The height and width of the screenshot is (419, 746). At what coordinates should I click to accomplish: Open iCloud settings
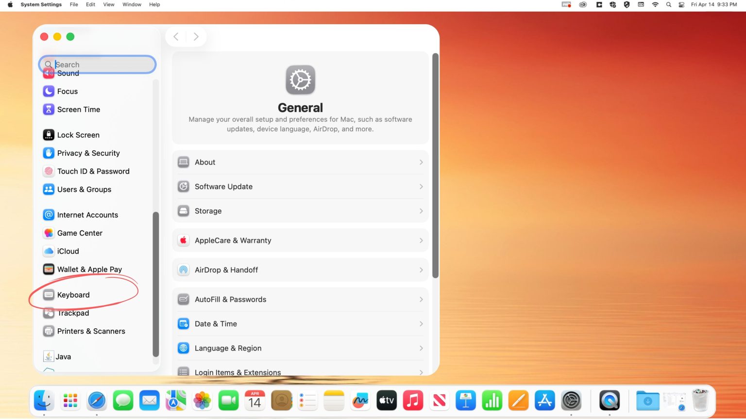pyautogui.click(x=68, y=251)
